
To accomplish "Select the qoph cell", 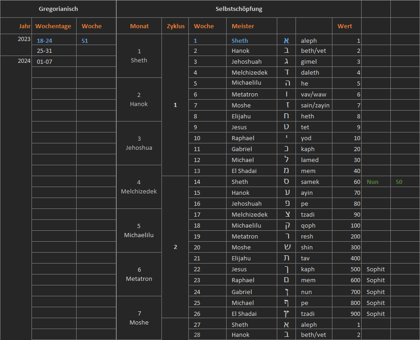I will click(314, 225).
